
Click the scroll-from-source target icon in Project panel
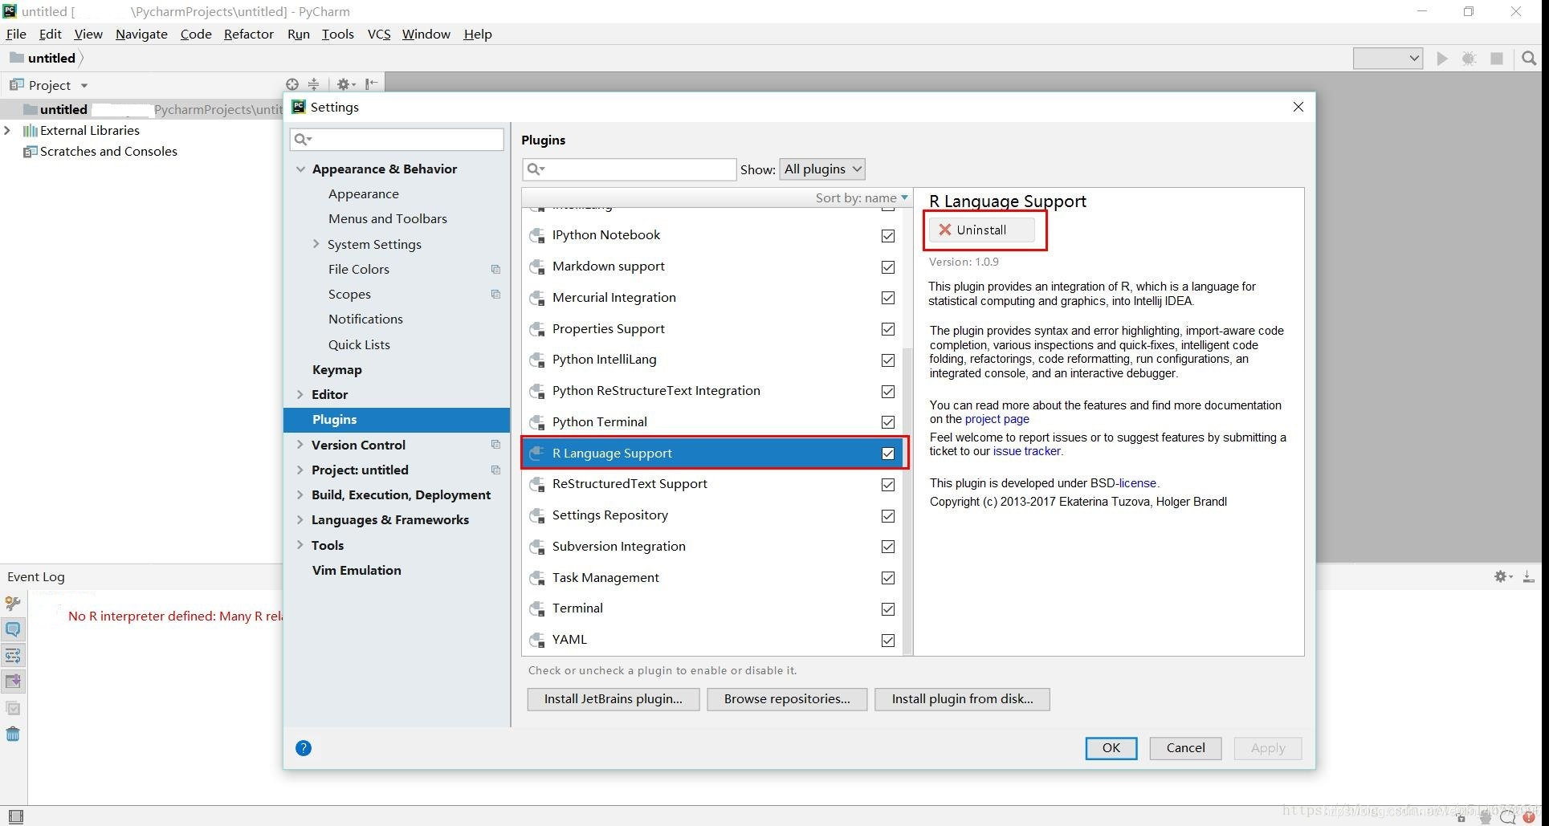pos(292,84)
